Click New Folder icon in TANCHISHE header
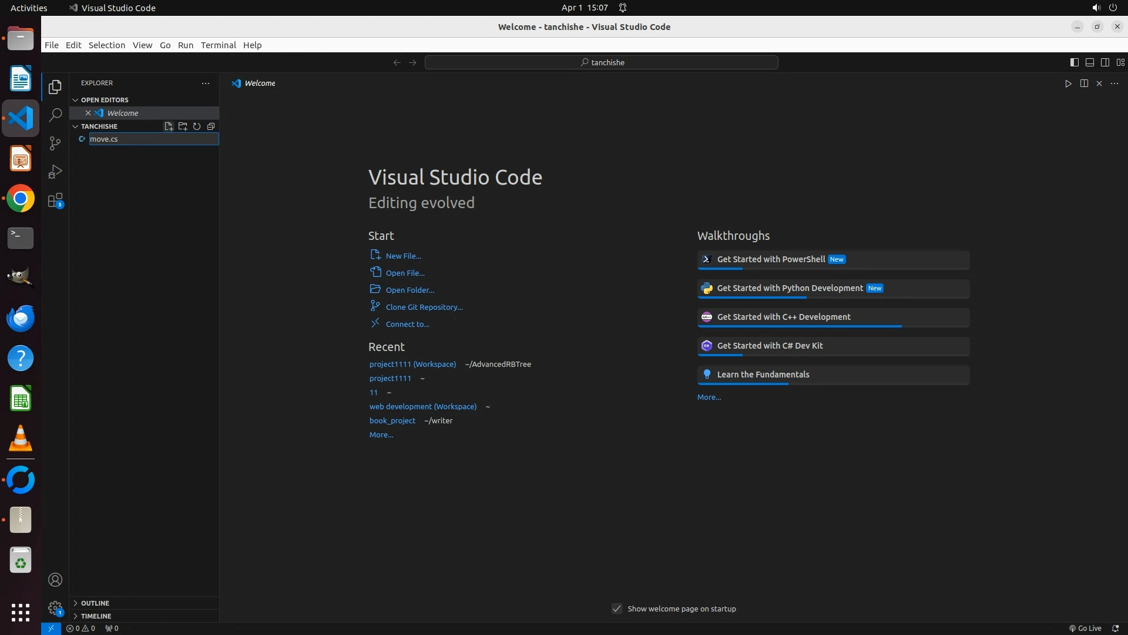 click(x=183, y=126)
